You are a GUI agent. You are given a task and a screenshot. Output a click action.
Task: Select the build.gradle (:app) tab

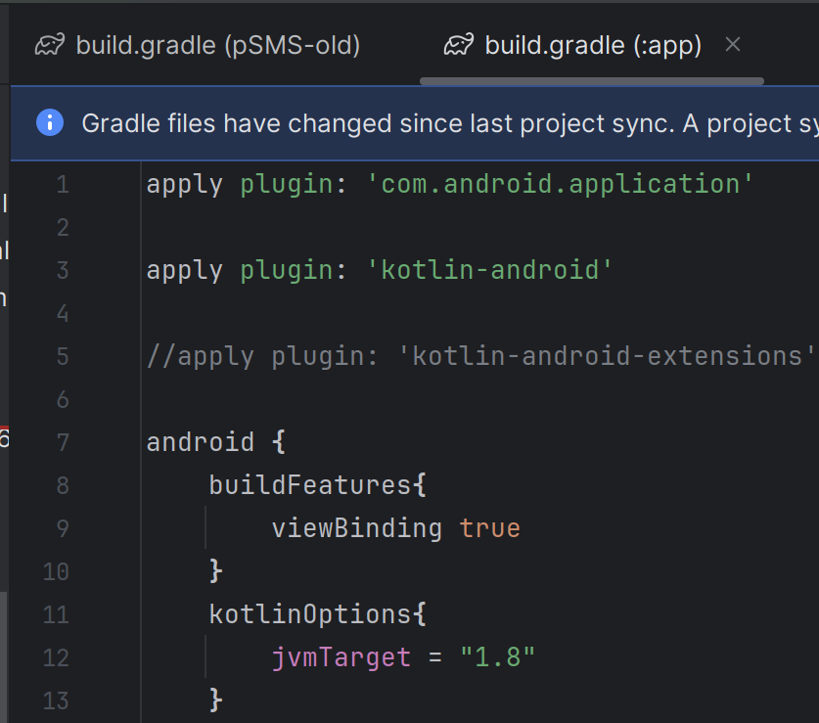click(592, 45)
